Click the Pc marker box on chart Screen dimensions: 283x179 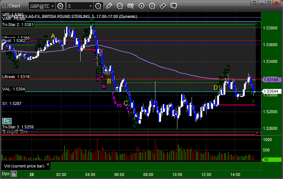click(x=7, y=121)
